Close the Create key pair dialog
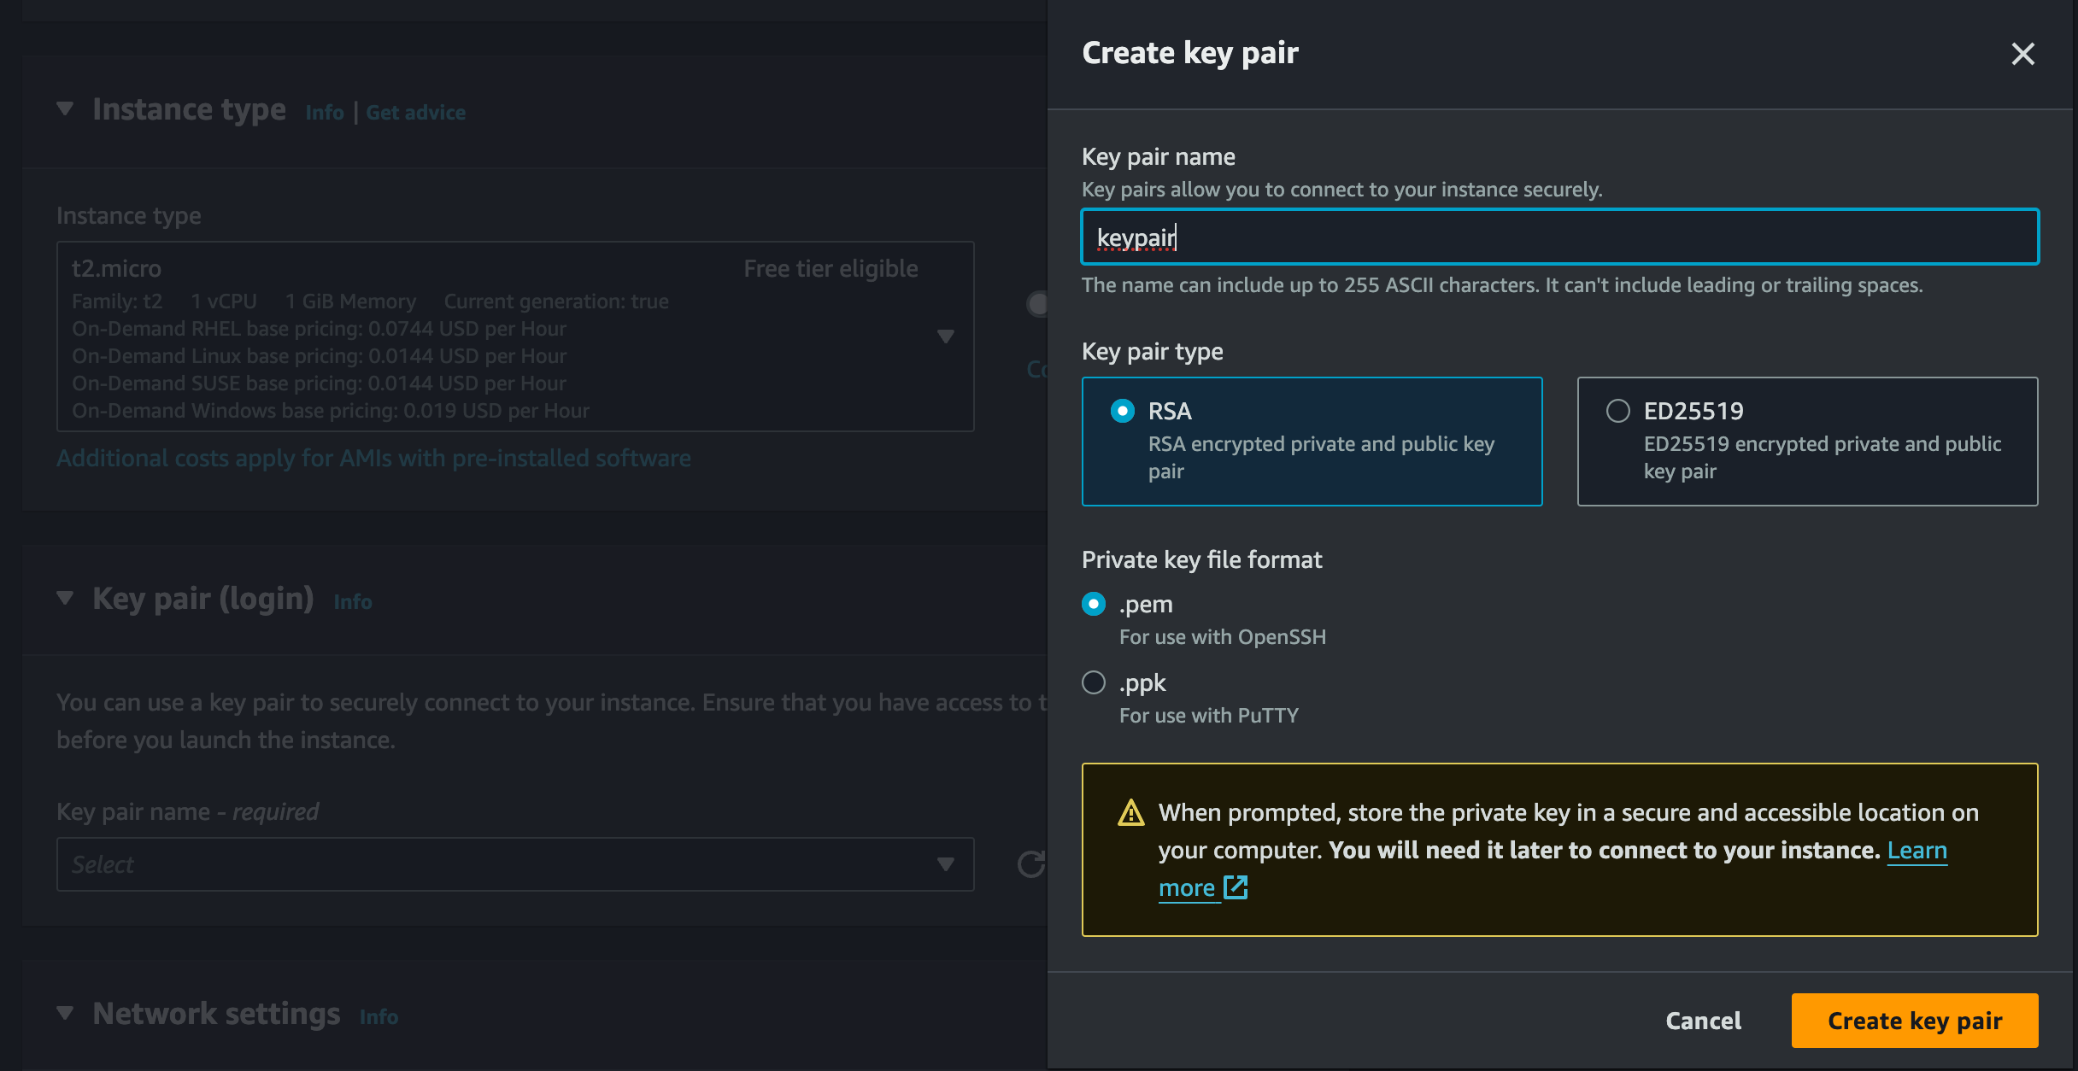The height and width of the screenshot is (1071, 2078). [2022, 54]
